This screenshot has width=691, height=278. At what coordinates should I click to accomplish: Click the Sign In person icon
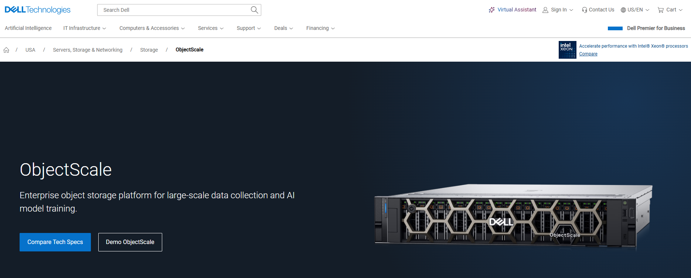[545, 10]
